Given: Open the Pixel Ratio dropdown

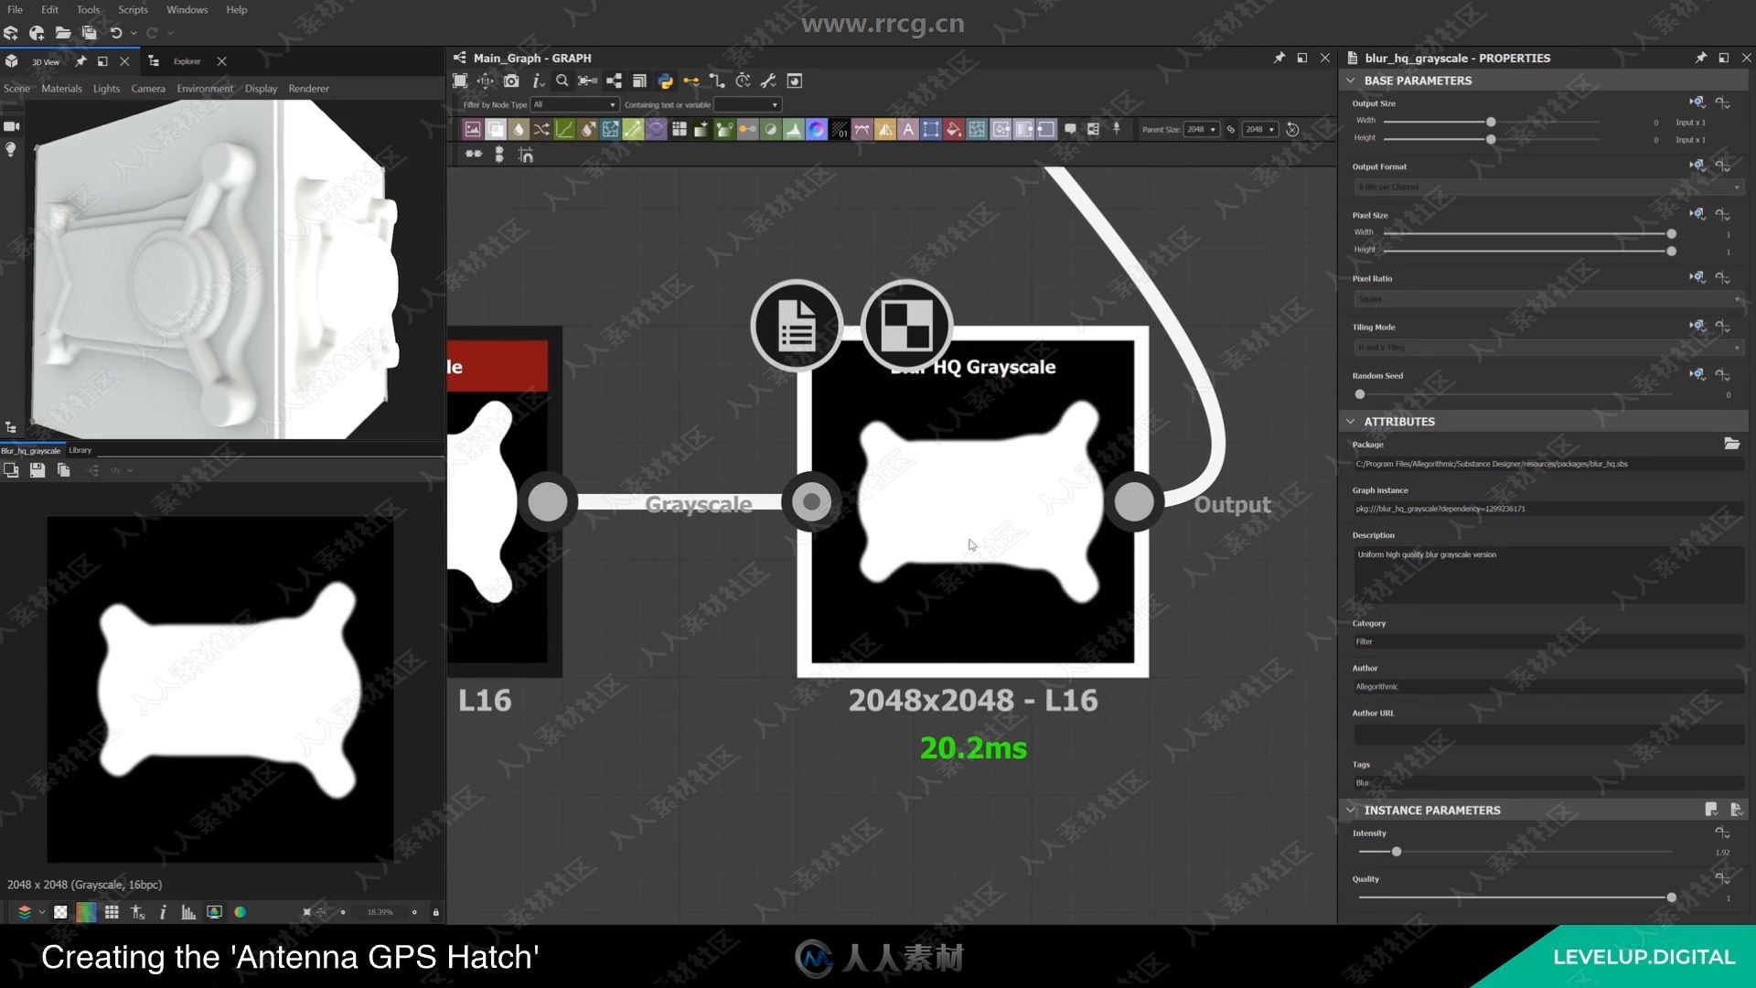Looking at the screenshot, I should pyautogui.click(x=1548, y=299).
